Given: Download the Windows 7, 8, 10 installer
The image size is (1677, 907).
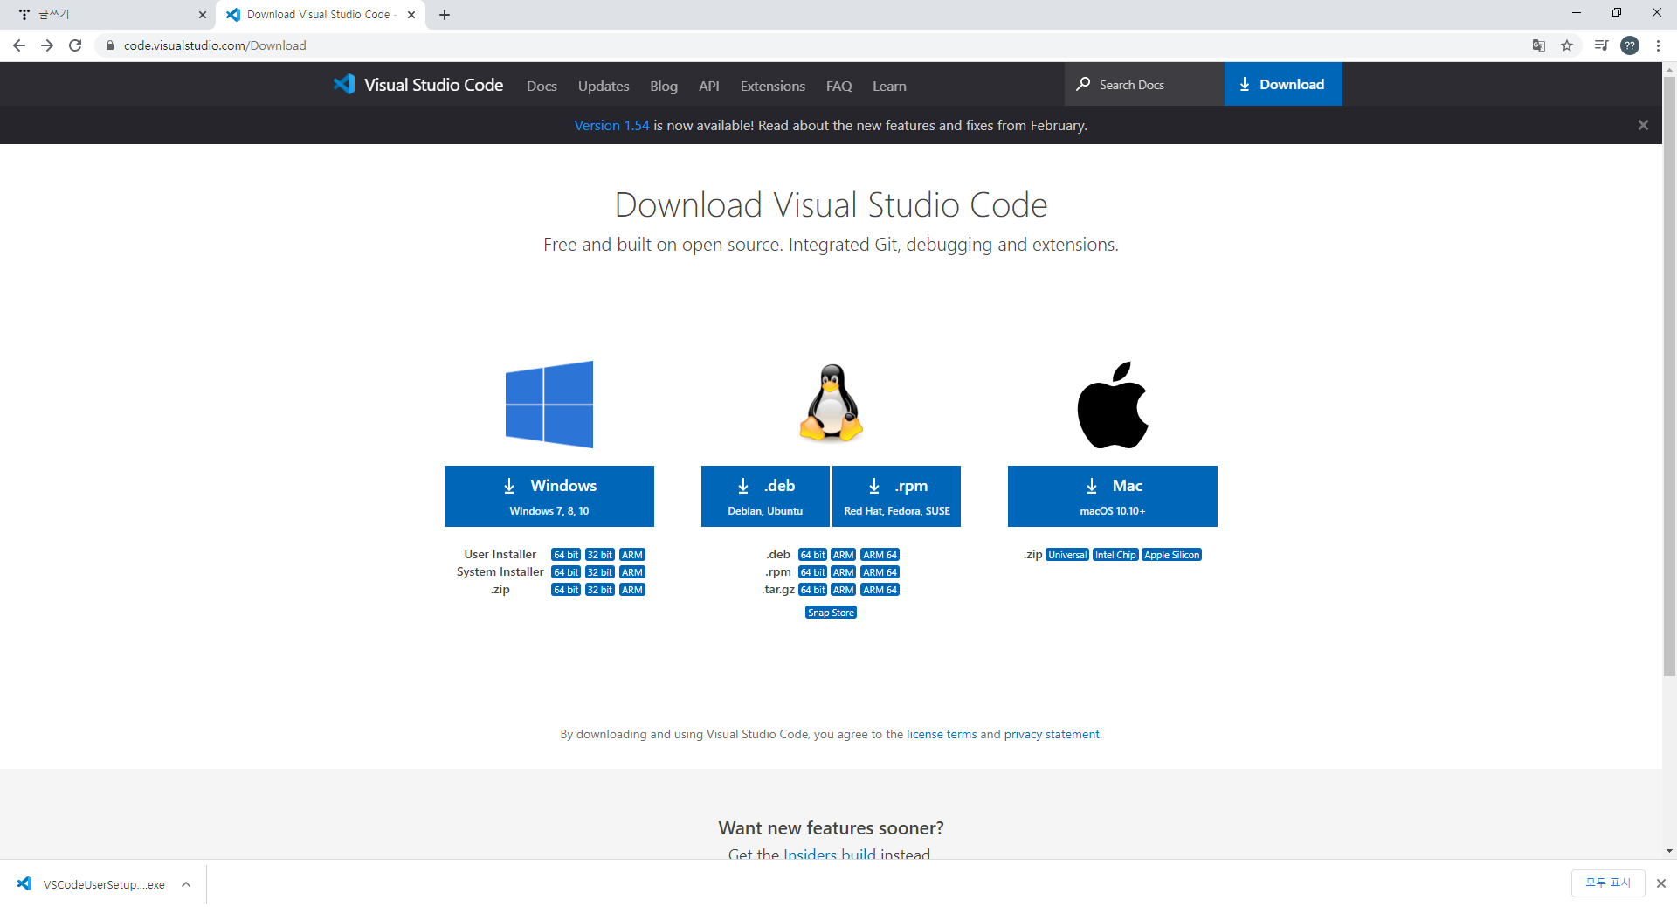Looking at the screenshot, I should pos(549,496).
